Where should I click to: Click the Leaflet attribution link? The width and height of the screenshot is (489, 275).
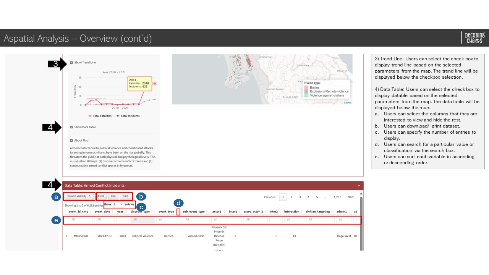coord(348,103)
